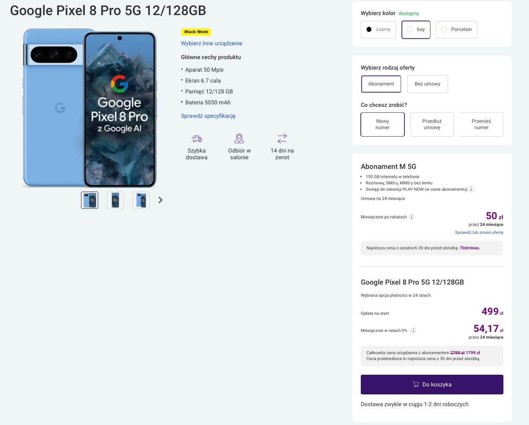Click the store pickup location pin icon
The height and width of the screenshot is (425, 529).
[239, 138]
